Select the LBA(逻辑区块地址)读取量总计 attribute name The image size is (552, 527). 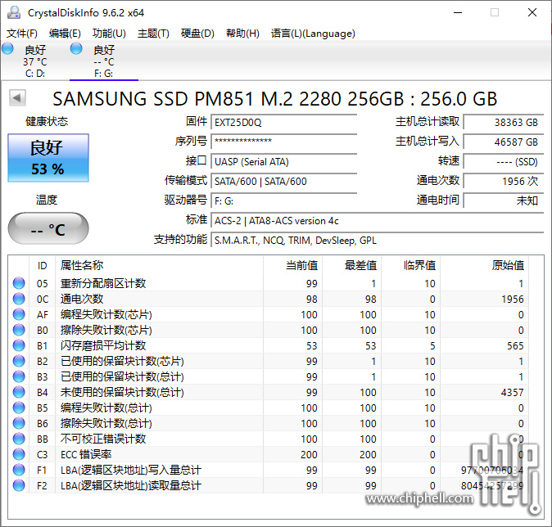tap(130, 485)
